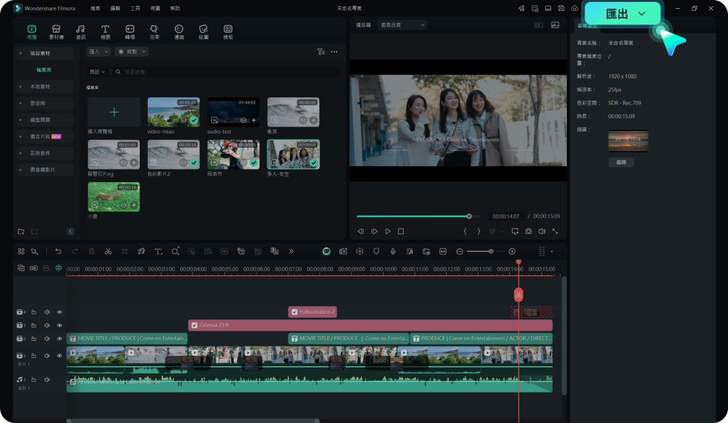The image size is (728, 423).
Task: Click the play button in the player
Action: point(387,231)
